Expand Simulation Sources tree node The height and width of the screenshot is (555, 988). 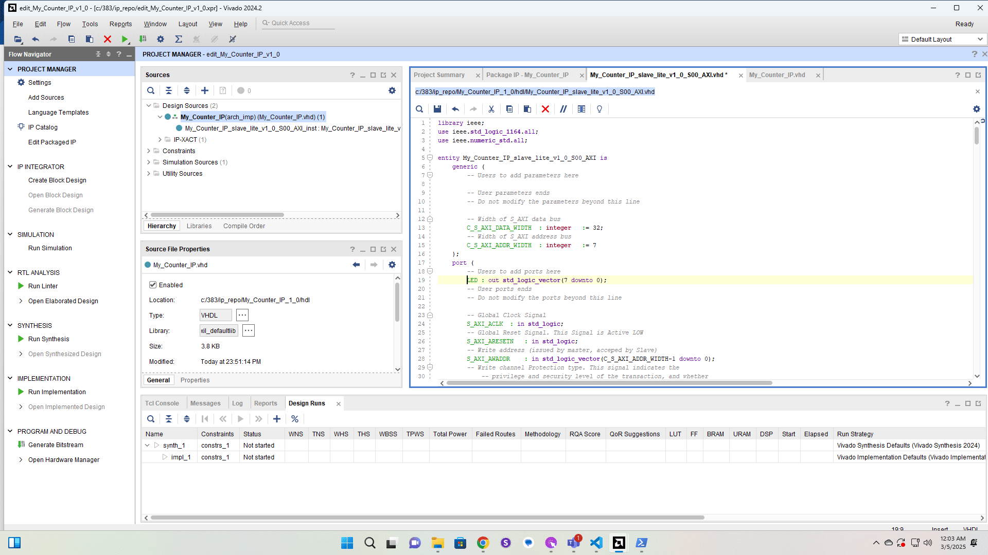(149, 162)
